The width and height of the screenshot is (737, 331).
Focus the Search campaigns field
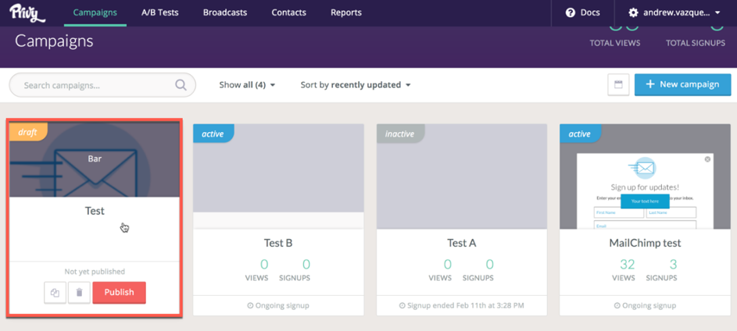[94, 85]
